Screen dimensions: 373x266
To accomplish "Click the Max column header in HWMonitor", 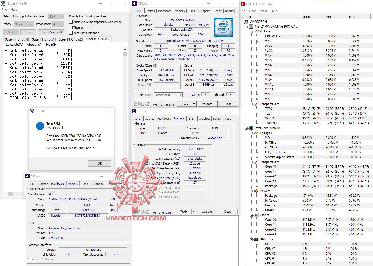I will [358, 17].
